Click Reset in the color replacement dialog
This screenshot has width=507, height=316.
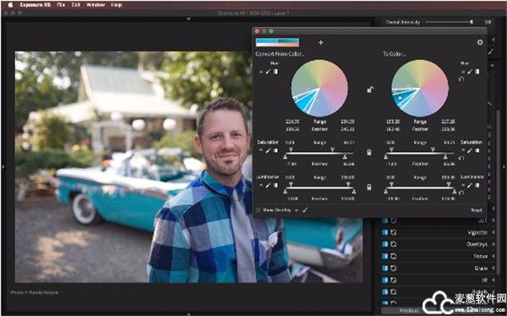tap(476, 210)
